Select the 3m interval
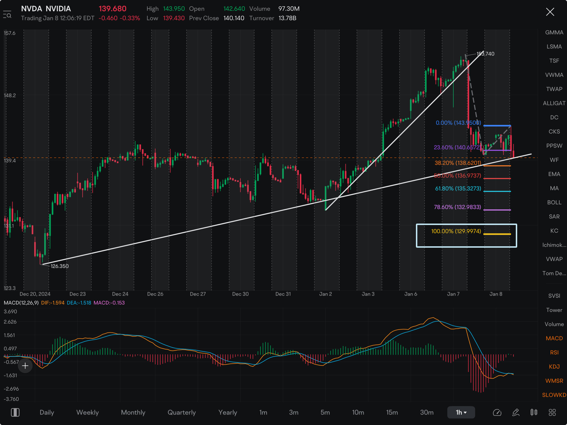Screen dimensions: 567x425 coord(293,412)
